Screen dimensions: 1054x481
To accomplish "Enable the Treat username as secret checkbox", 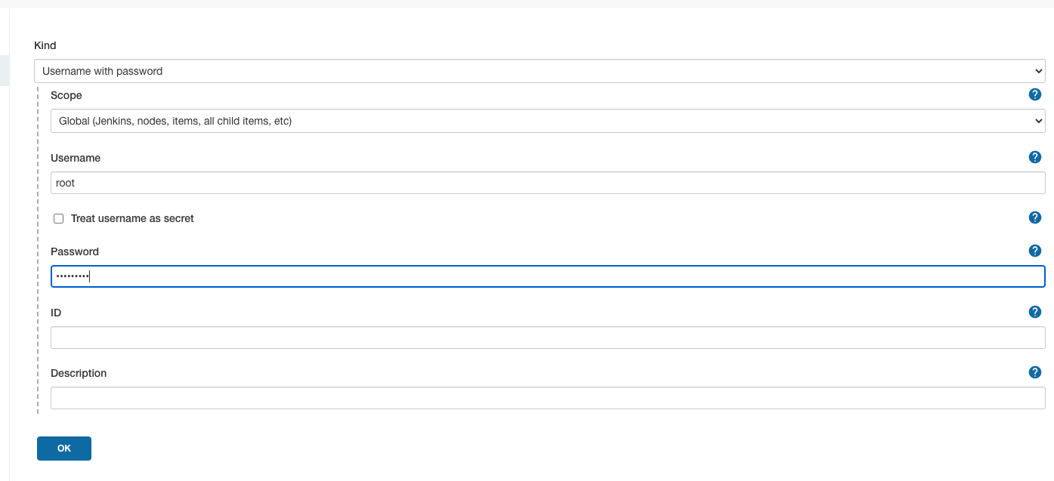I will tap(58, 219).
